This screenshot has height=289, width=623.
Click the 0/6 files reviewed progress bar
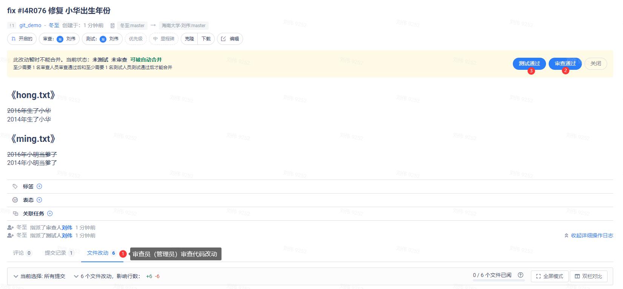coord(498,280)
